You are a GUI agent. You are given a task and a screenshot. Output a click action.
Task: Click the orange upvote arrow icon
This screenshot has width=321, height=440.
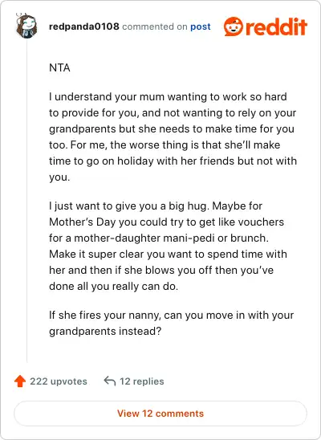20,381
